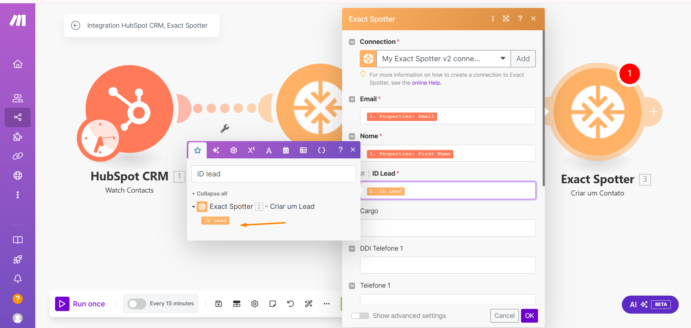This screenshot has width=691, height=328.
Task: Click the Auto-align magic wand icon
Action: point(309,304)
